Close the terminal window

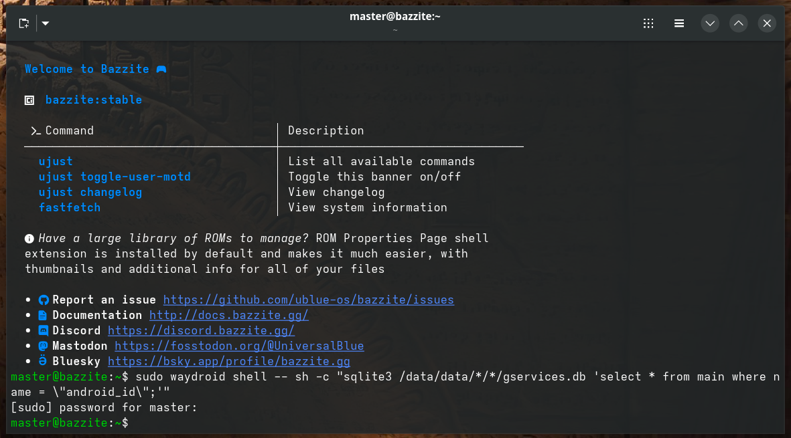pyautogui.click(x=767, y=23)
